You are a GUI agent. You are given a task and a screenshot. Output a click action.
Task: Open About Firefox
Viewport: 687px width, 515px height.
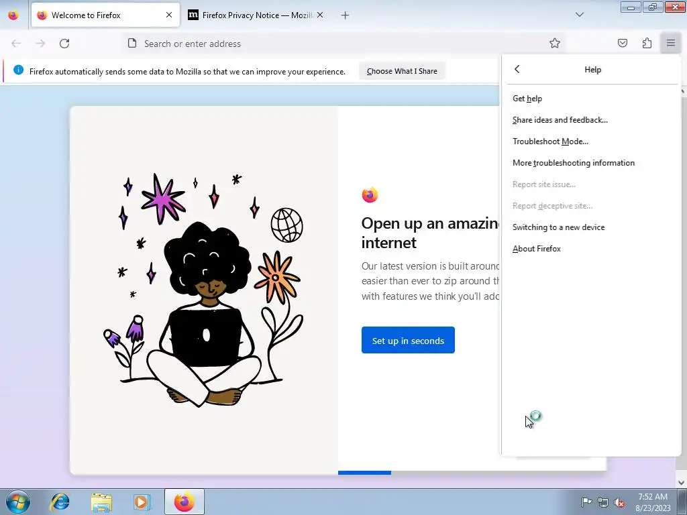tap(592, 249)
